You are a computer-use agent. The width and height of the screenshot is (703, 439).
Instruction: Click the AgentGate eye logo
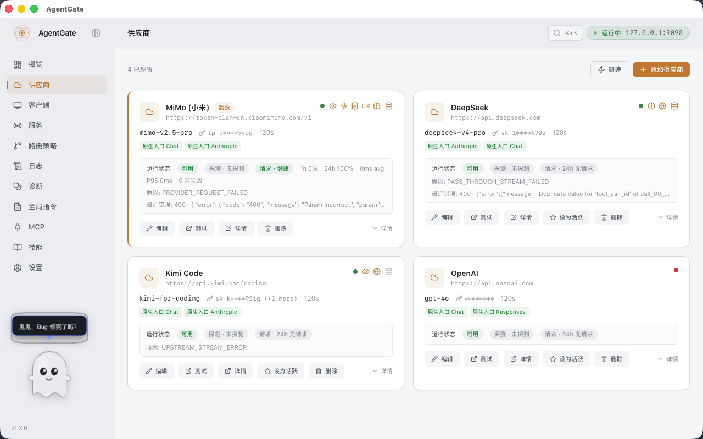click(22, 33)
